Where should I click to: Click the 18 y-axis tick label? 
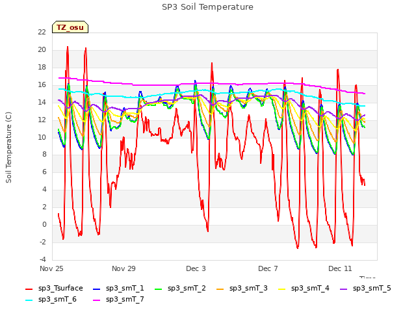click(x=42, y=67)
